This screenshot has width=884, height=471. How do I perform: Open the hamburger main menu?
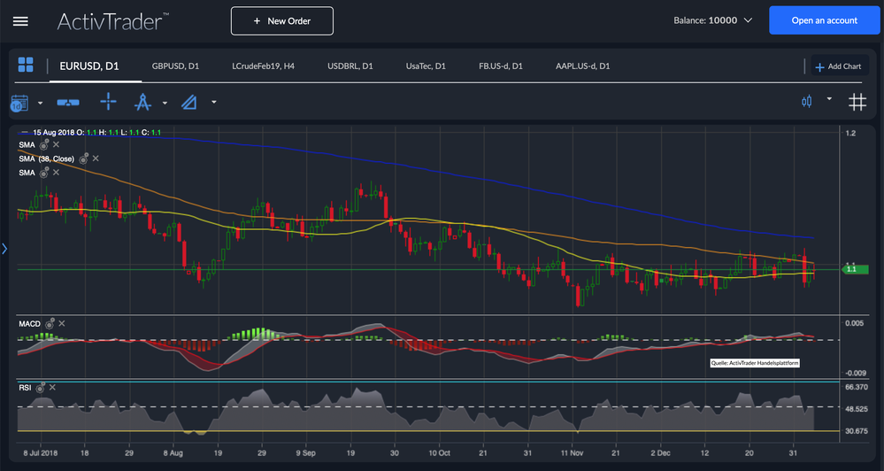tap(21, 21)
